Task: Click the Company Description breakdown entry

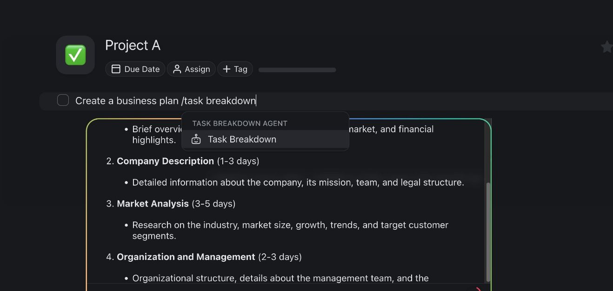Action: (166, 161)
